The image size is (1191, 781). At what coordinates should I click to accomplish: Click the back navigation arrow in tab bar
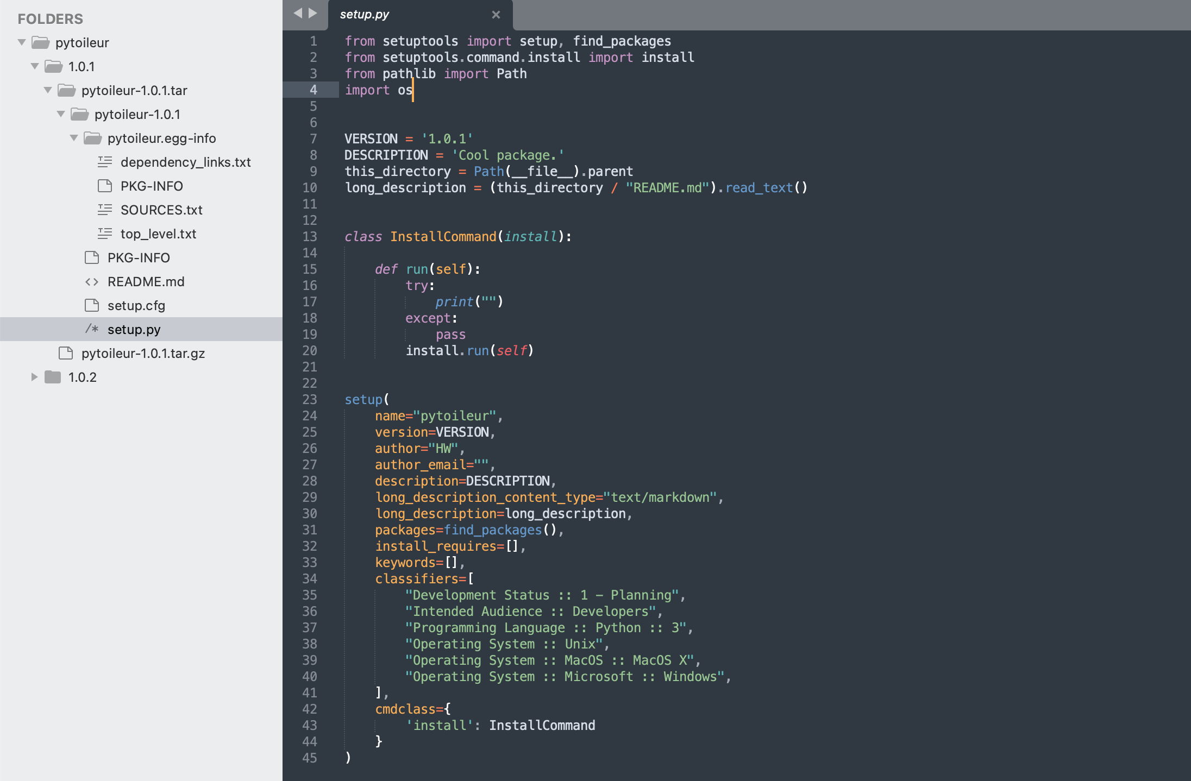298,14
